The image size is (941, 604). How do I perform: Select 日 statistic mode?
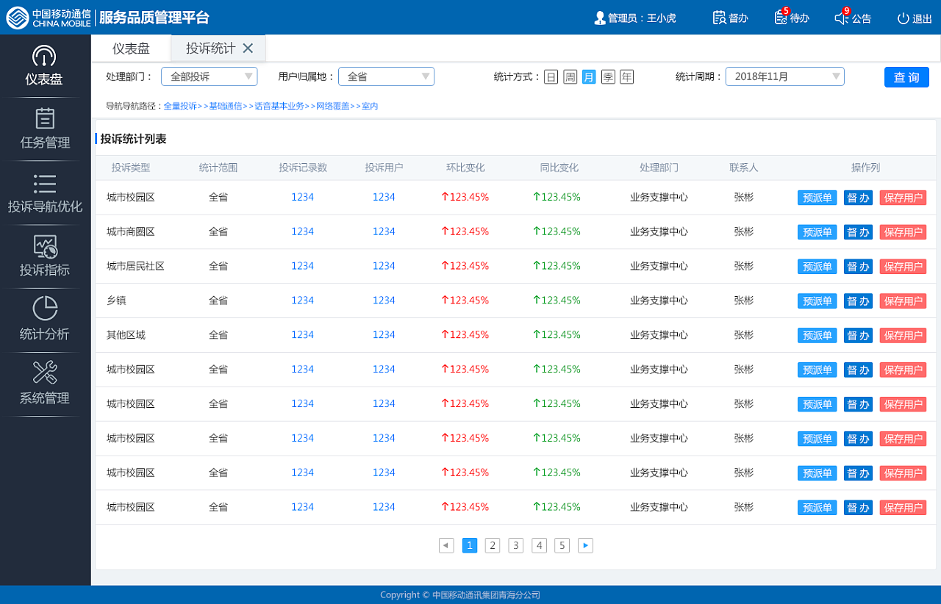click(551, 77)
